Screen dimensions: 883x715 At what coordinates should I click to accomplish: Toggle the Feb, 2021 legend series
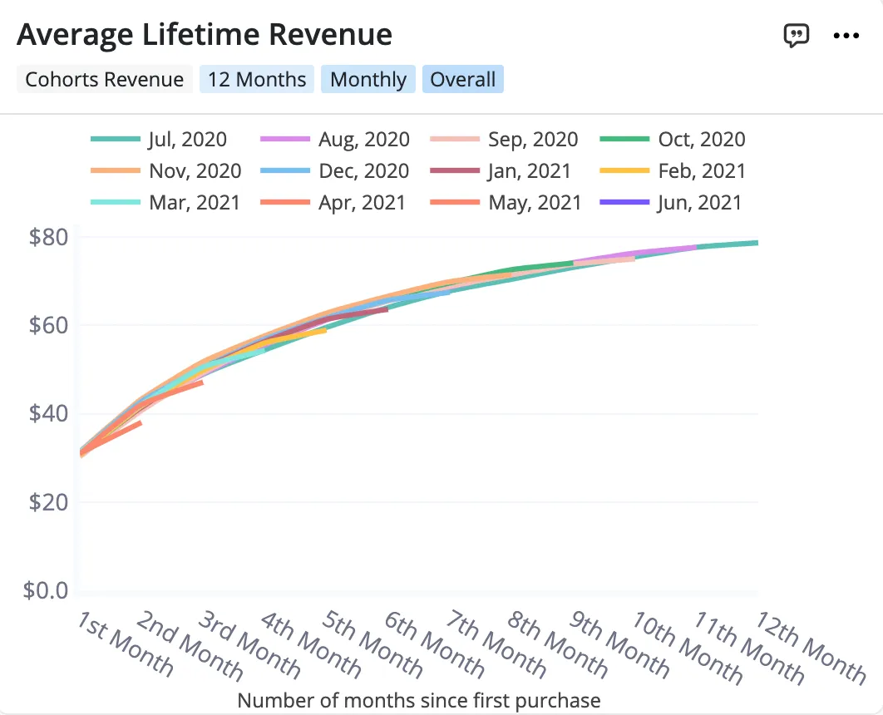(x=673, y=170)
